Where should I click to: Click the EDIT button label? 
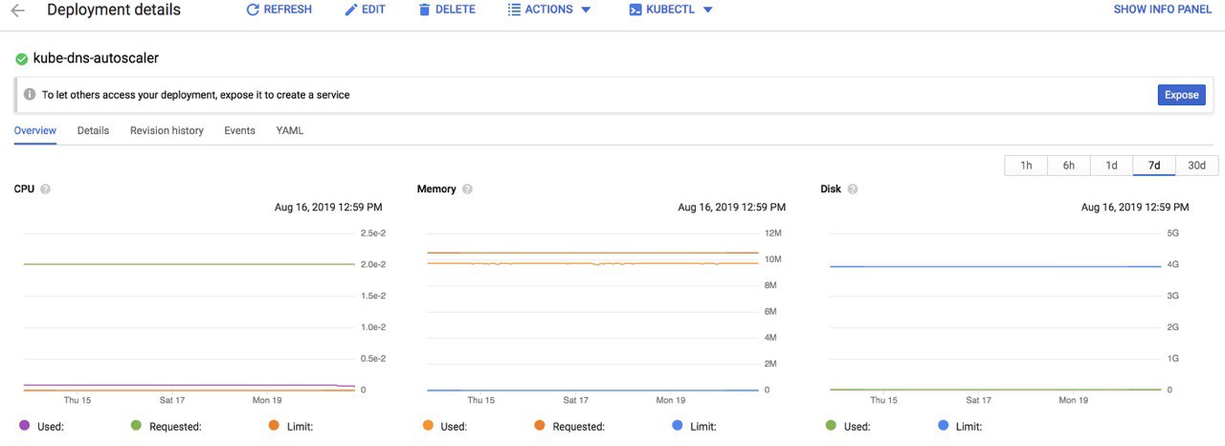(373, 10)
